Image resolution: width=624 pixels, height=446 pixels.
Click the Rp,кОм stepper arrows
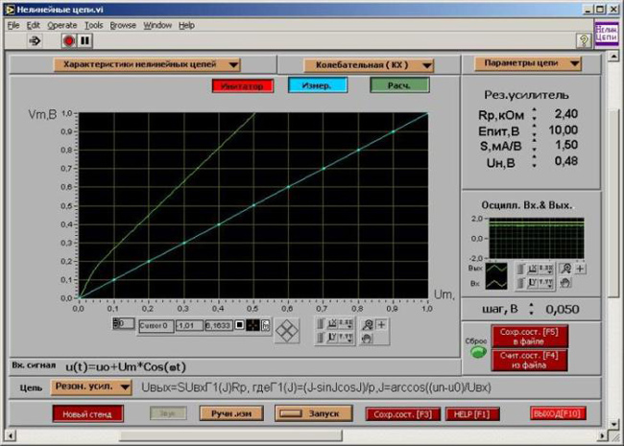coord(534,114)
